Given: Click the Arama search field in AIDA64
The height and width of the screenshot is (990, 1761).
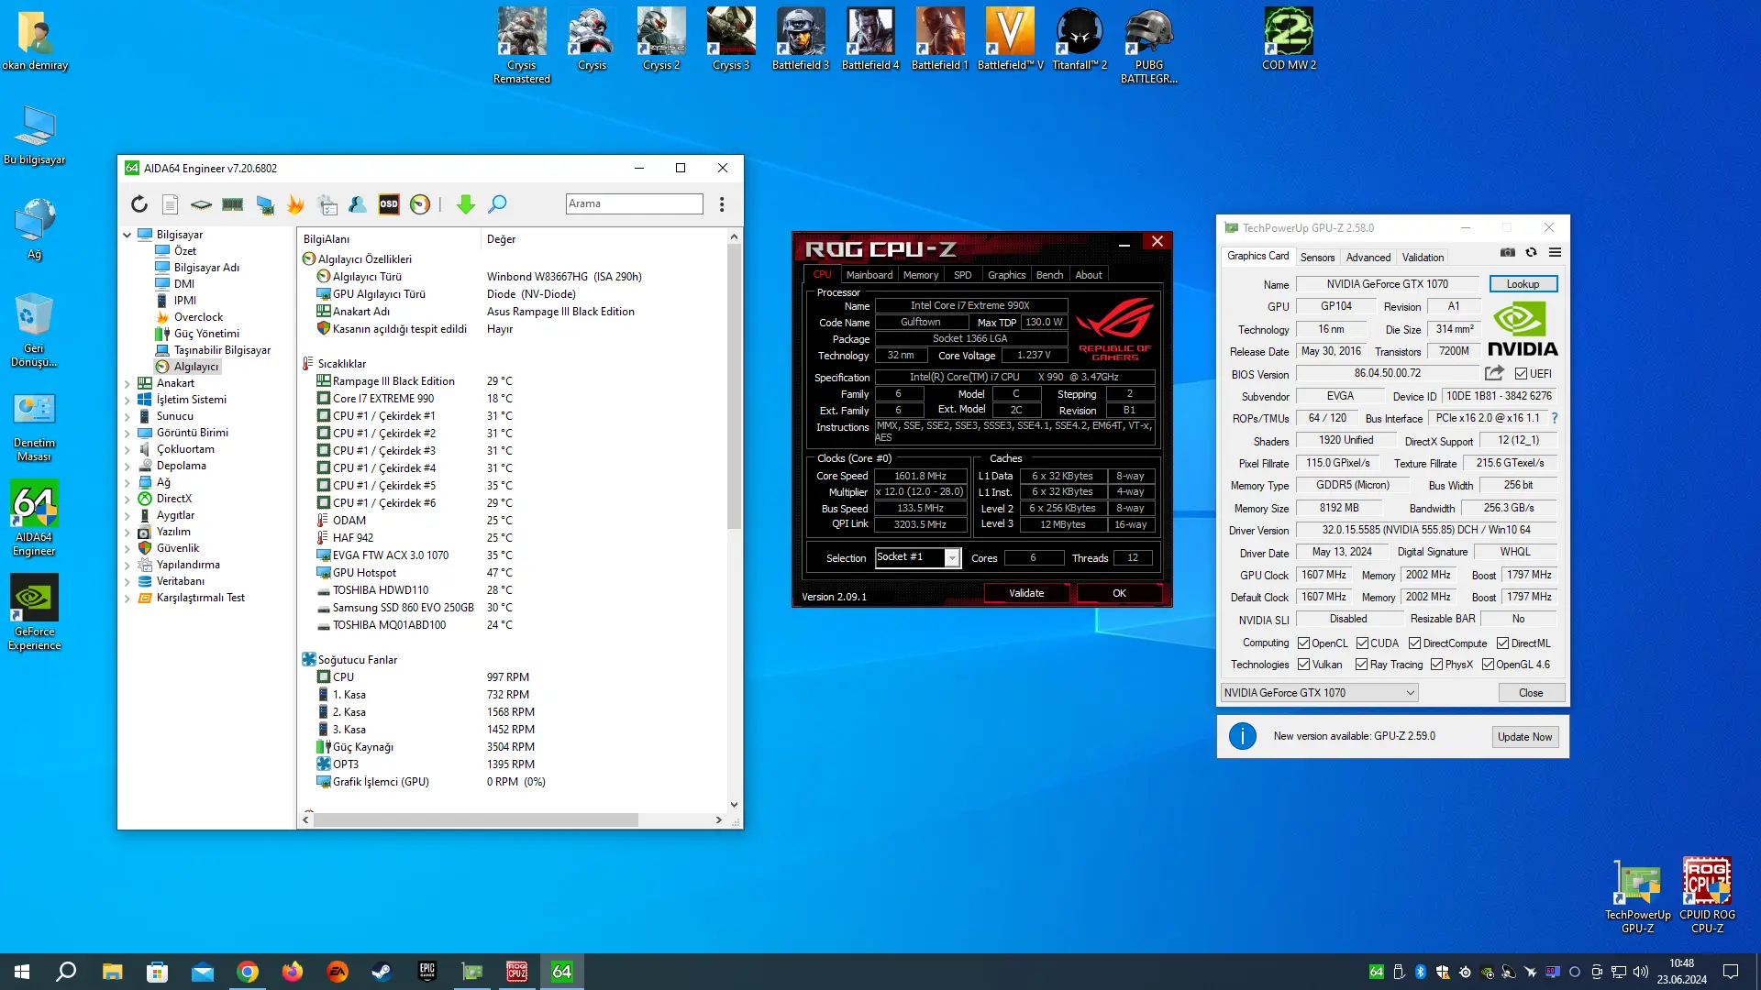Looking at the screenshot, I should click(634, 203).
